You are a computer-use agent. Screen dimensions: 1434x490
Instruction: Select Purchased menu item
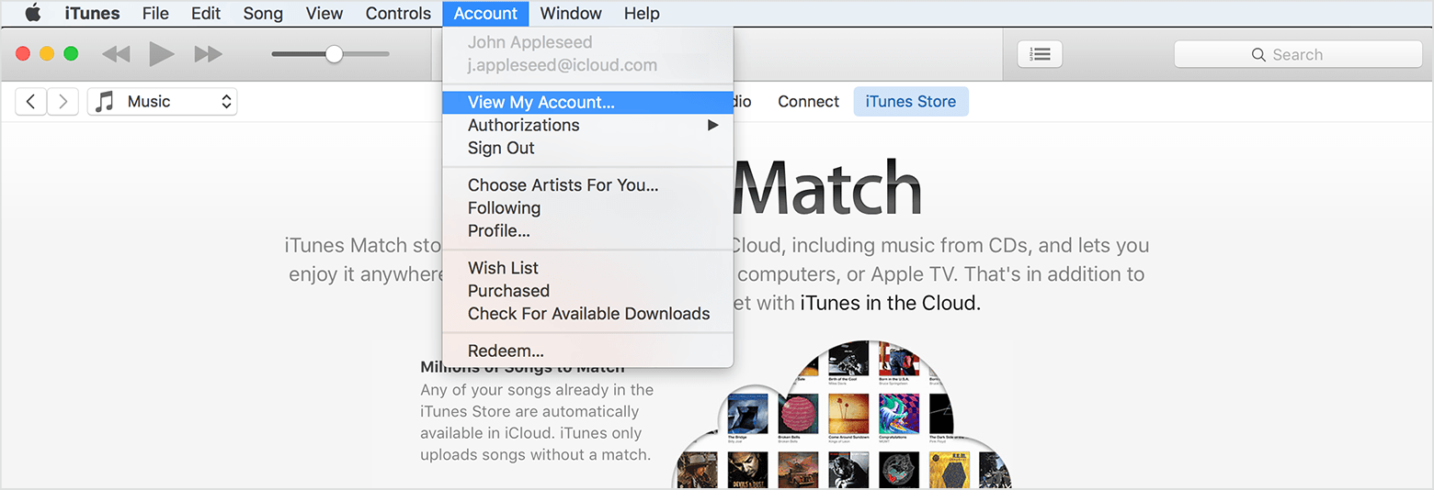pyautogui.click(x=587, y=291)
